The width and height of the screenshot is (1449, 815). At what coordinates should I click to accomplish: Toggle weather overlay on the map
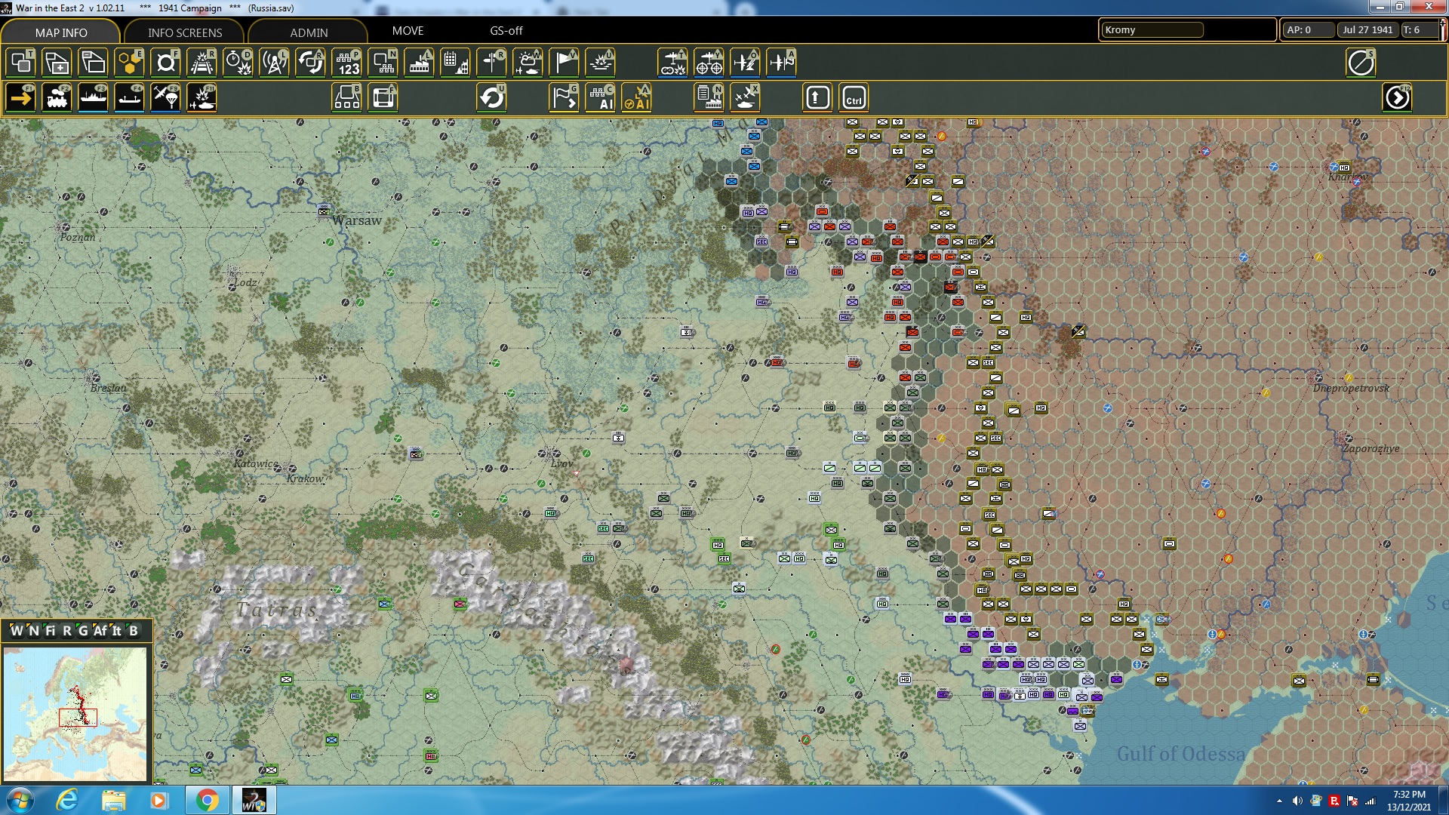528,63
